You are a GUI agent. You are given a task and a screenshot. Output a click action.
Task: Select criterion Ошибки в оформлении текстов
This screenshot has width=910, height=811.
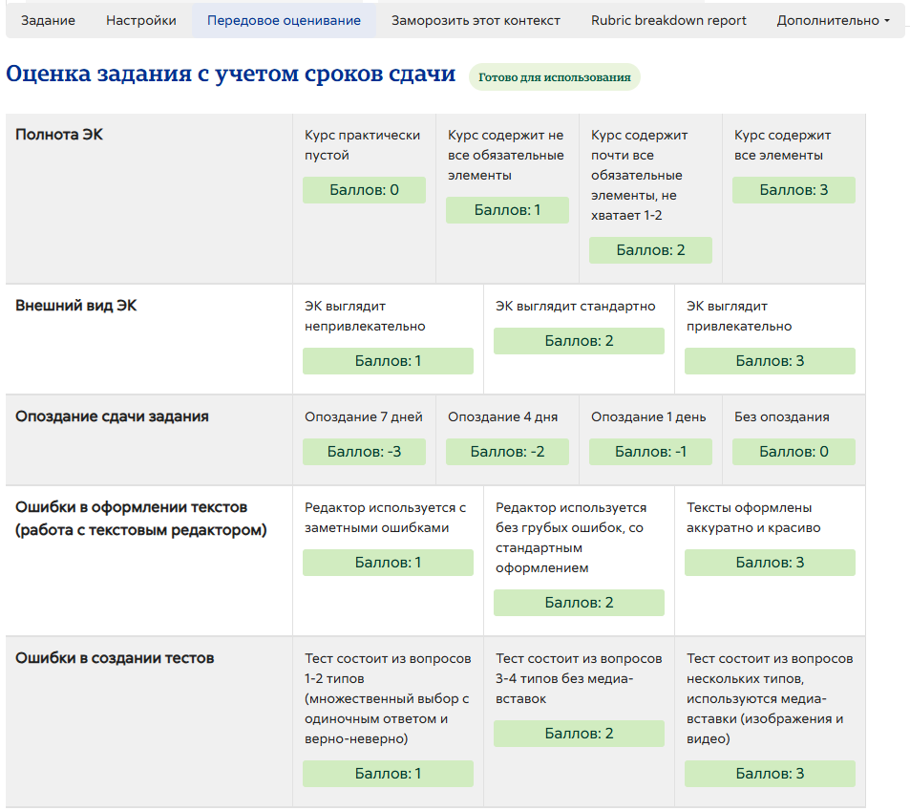[141, 519]
